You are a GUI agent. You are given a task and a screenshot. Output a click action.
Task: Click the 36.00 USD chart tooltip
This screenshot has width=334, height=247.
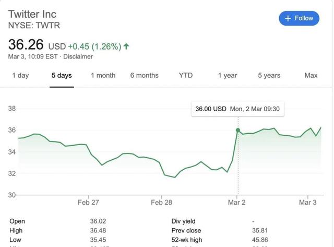pyautogui.click(x=237, y=109)
